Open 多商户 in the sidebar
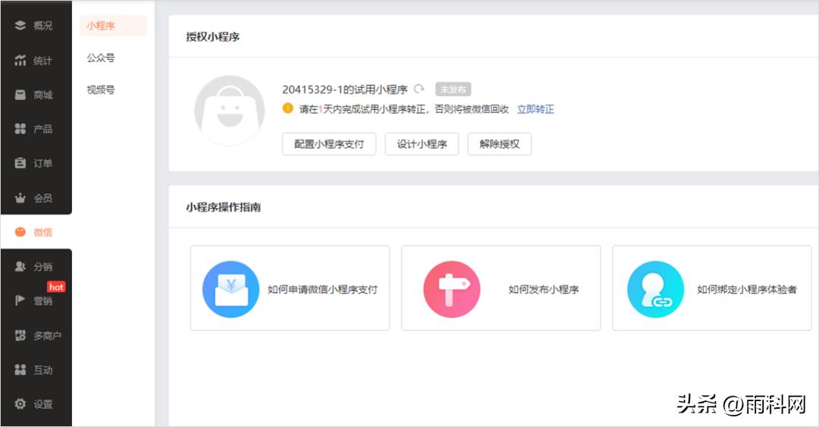This screenshot has height=427, width=819. (36, 335)
